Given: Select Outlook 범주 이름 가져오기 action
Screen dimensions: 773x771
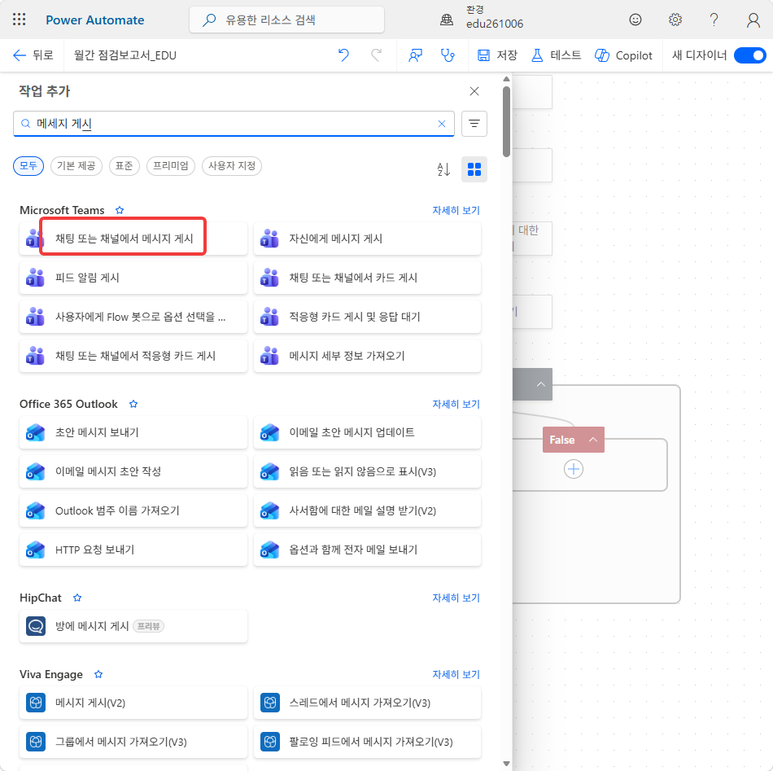Looking at the screenshot, I should [133, 510].
